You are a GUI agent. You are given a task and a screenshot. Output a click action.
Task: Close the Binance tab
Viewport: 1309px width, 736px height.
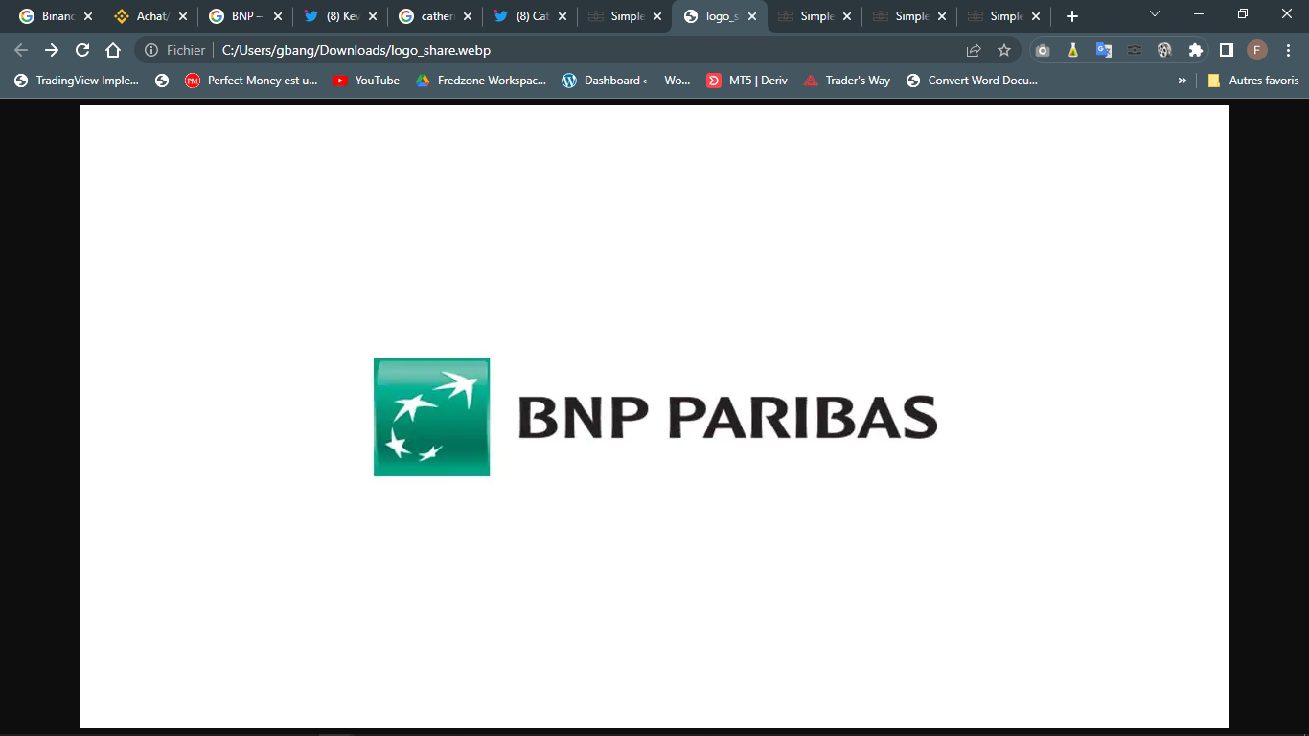point(88,16)
